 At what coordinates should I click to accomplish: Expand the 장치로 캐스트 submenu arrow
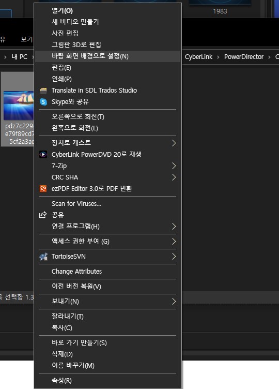point(174,143)
